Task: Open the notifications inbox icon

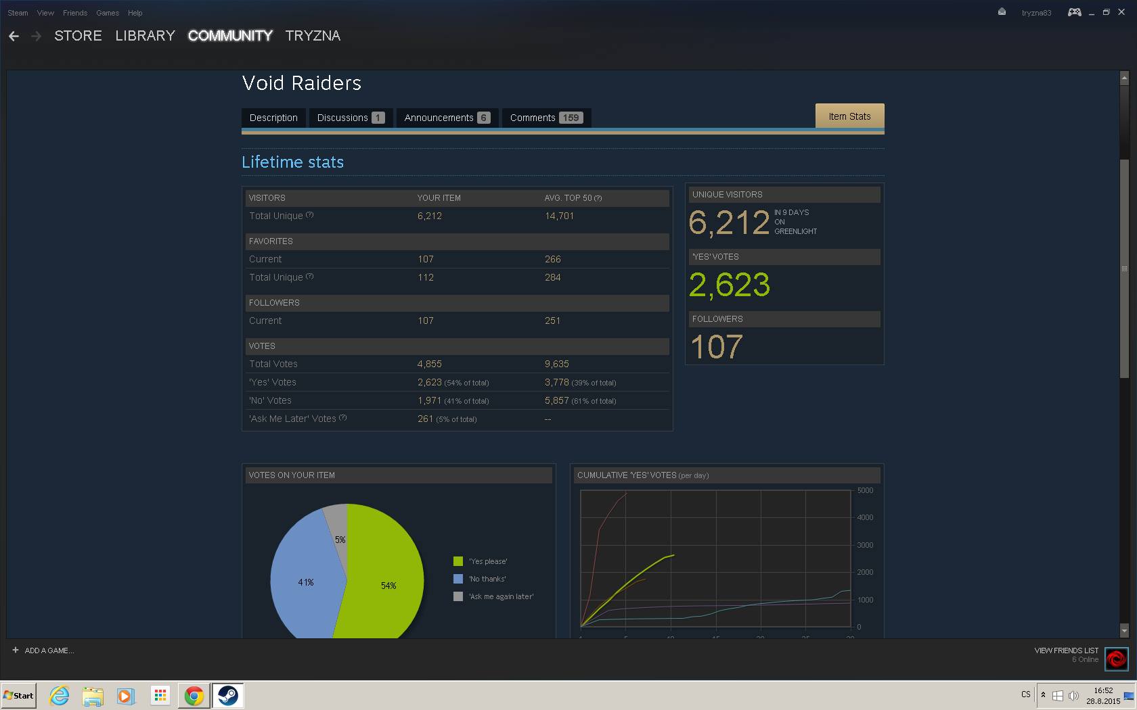Action: point(1002,11)
